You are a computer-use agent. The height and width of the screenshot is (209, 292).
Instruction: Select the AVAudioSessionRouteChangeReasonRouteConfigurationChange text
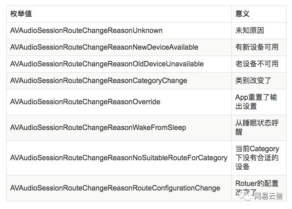pos(115,188)
